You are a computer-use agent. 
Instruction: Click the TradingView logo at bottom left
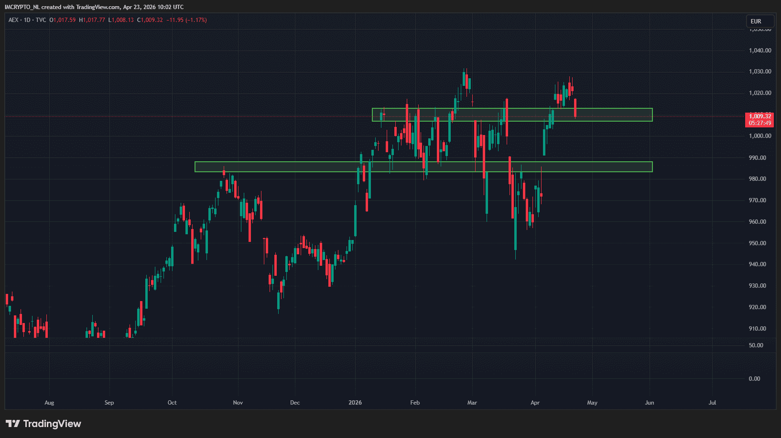click(x=43, y=424)
